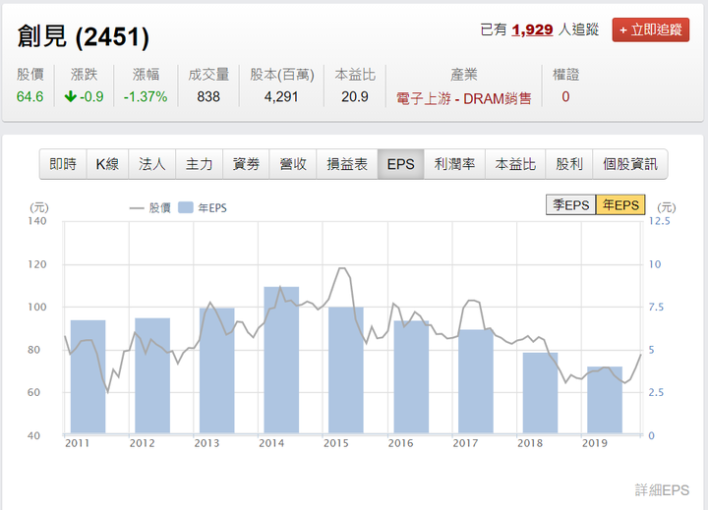Image resolution: width=708 pixels, height=510 pixels.
Task: Select the active EPS tab
Action: pyautogui.click(x=400, y=164)
